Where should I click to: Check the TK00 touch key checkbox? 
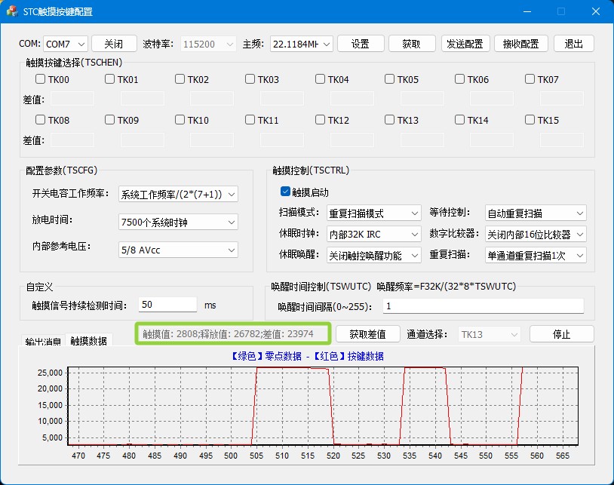tap(40, 79)
